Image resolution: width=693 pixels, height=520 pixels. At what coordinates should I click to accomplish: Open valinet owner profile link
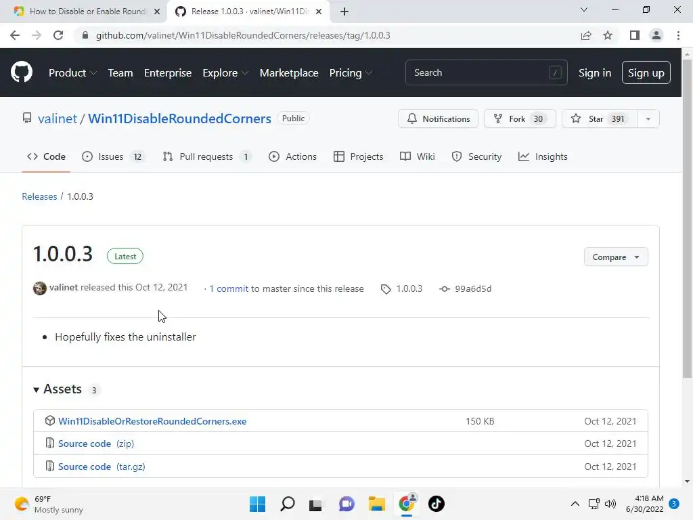point(58,118)
